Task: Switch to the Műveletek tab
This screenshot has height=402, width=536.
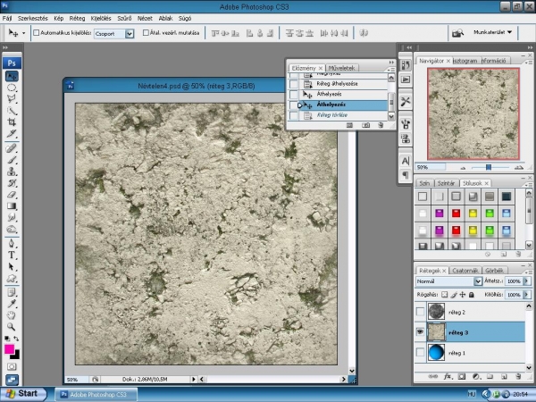Action: click(341, 68)
